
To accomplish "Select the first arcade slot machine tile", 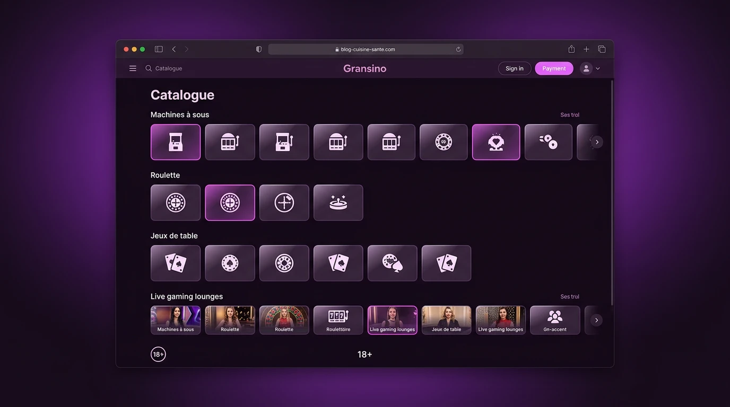I will pyautogui.click(x=176, y=142).
